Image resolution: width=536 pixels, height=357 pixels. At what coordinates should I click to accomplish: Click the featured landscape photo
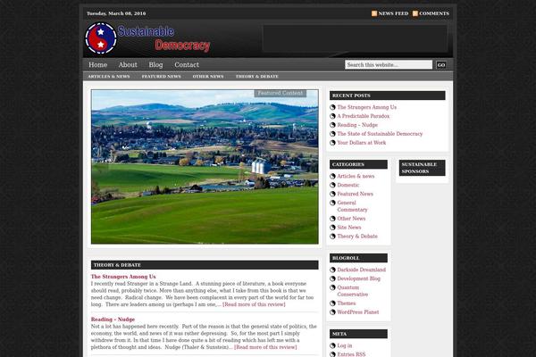click(x=205, y=167)
